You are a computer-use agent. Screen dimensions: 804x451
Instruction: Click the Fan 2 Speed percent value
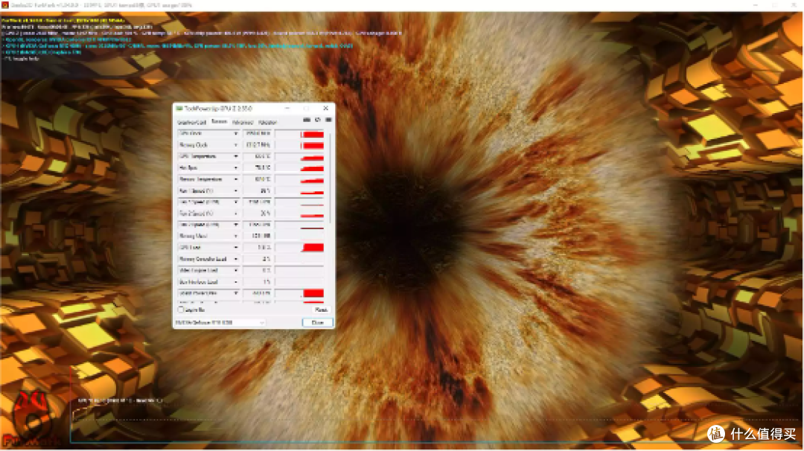tap(258, 214)
